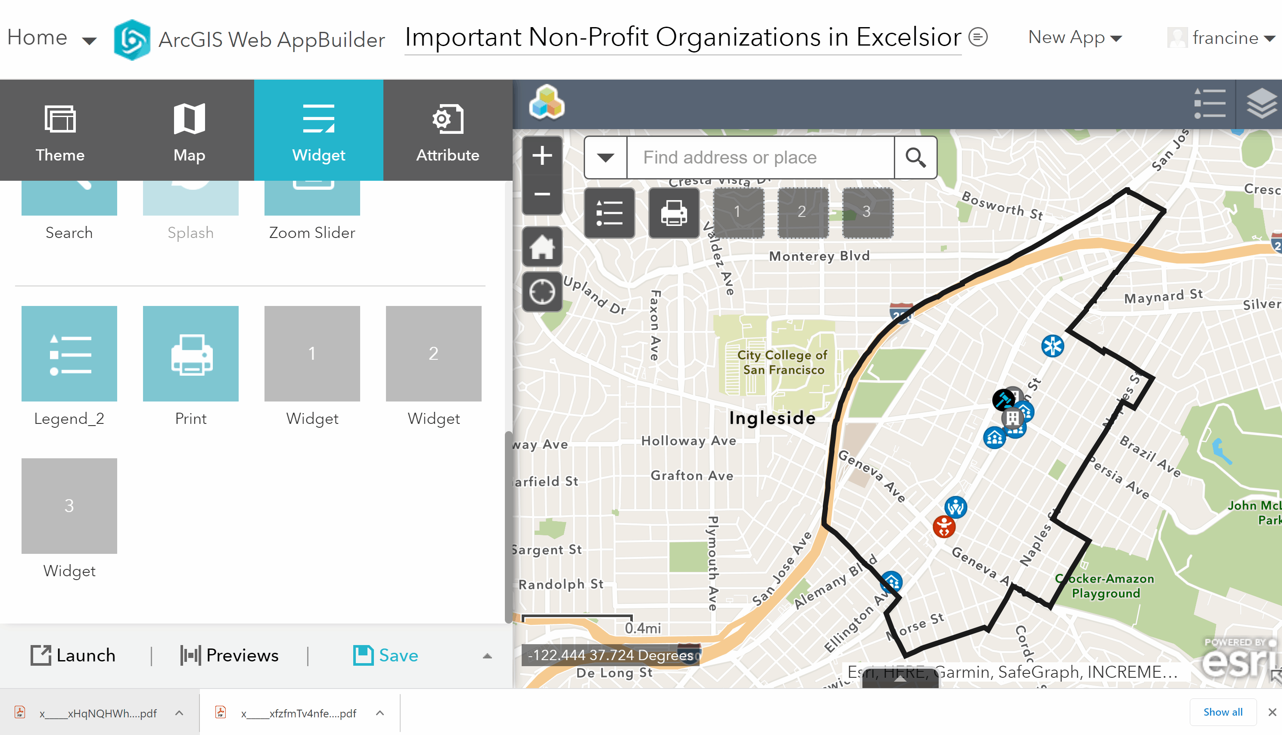Click the app title description icon
This screenshot has width=1282, height=735.
coord(978,37)
